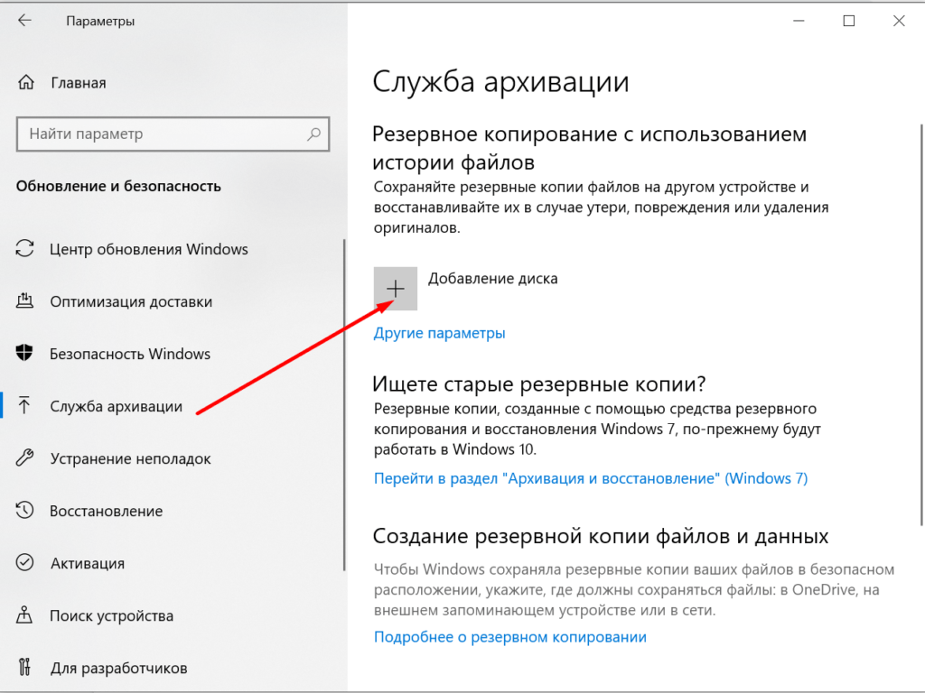Image resolution: width=925 pixels, height=693 pixels.
Task: Open Архивация и восстановление (Windows 7) link
Action: 591,478
